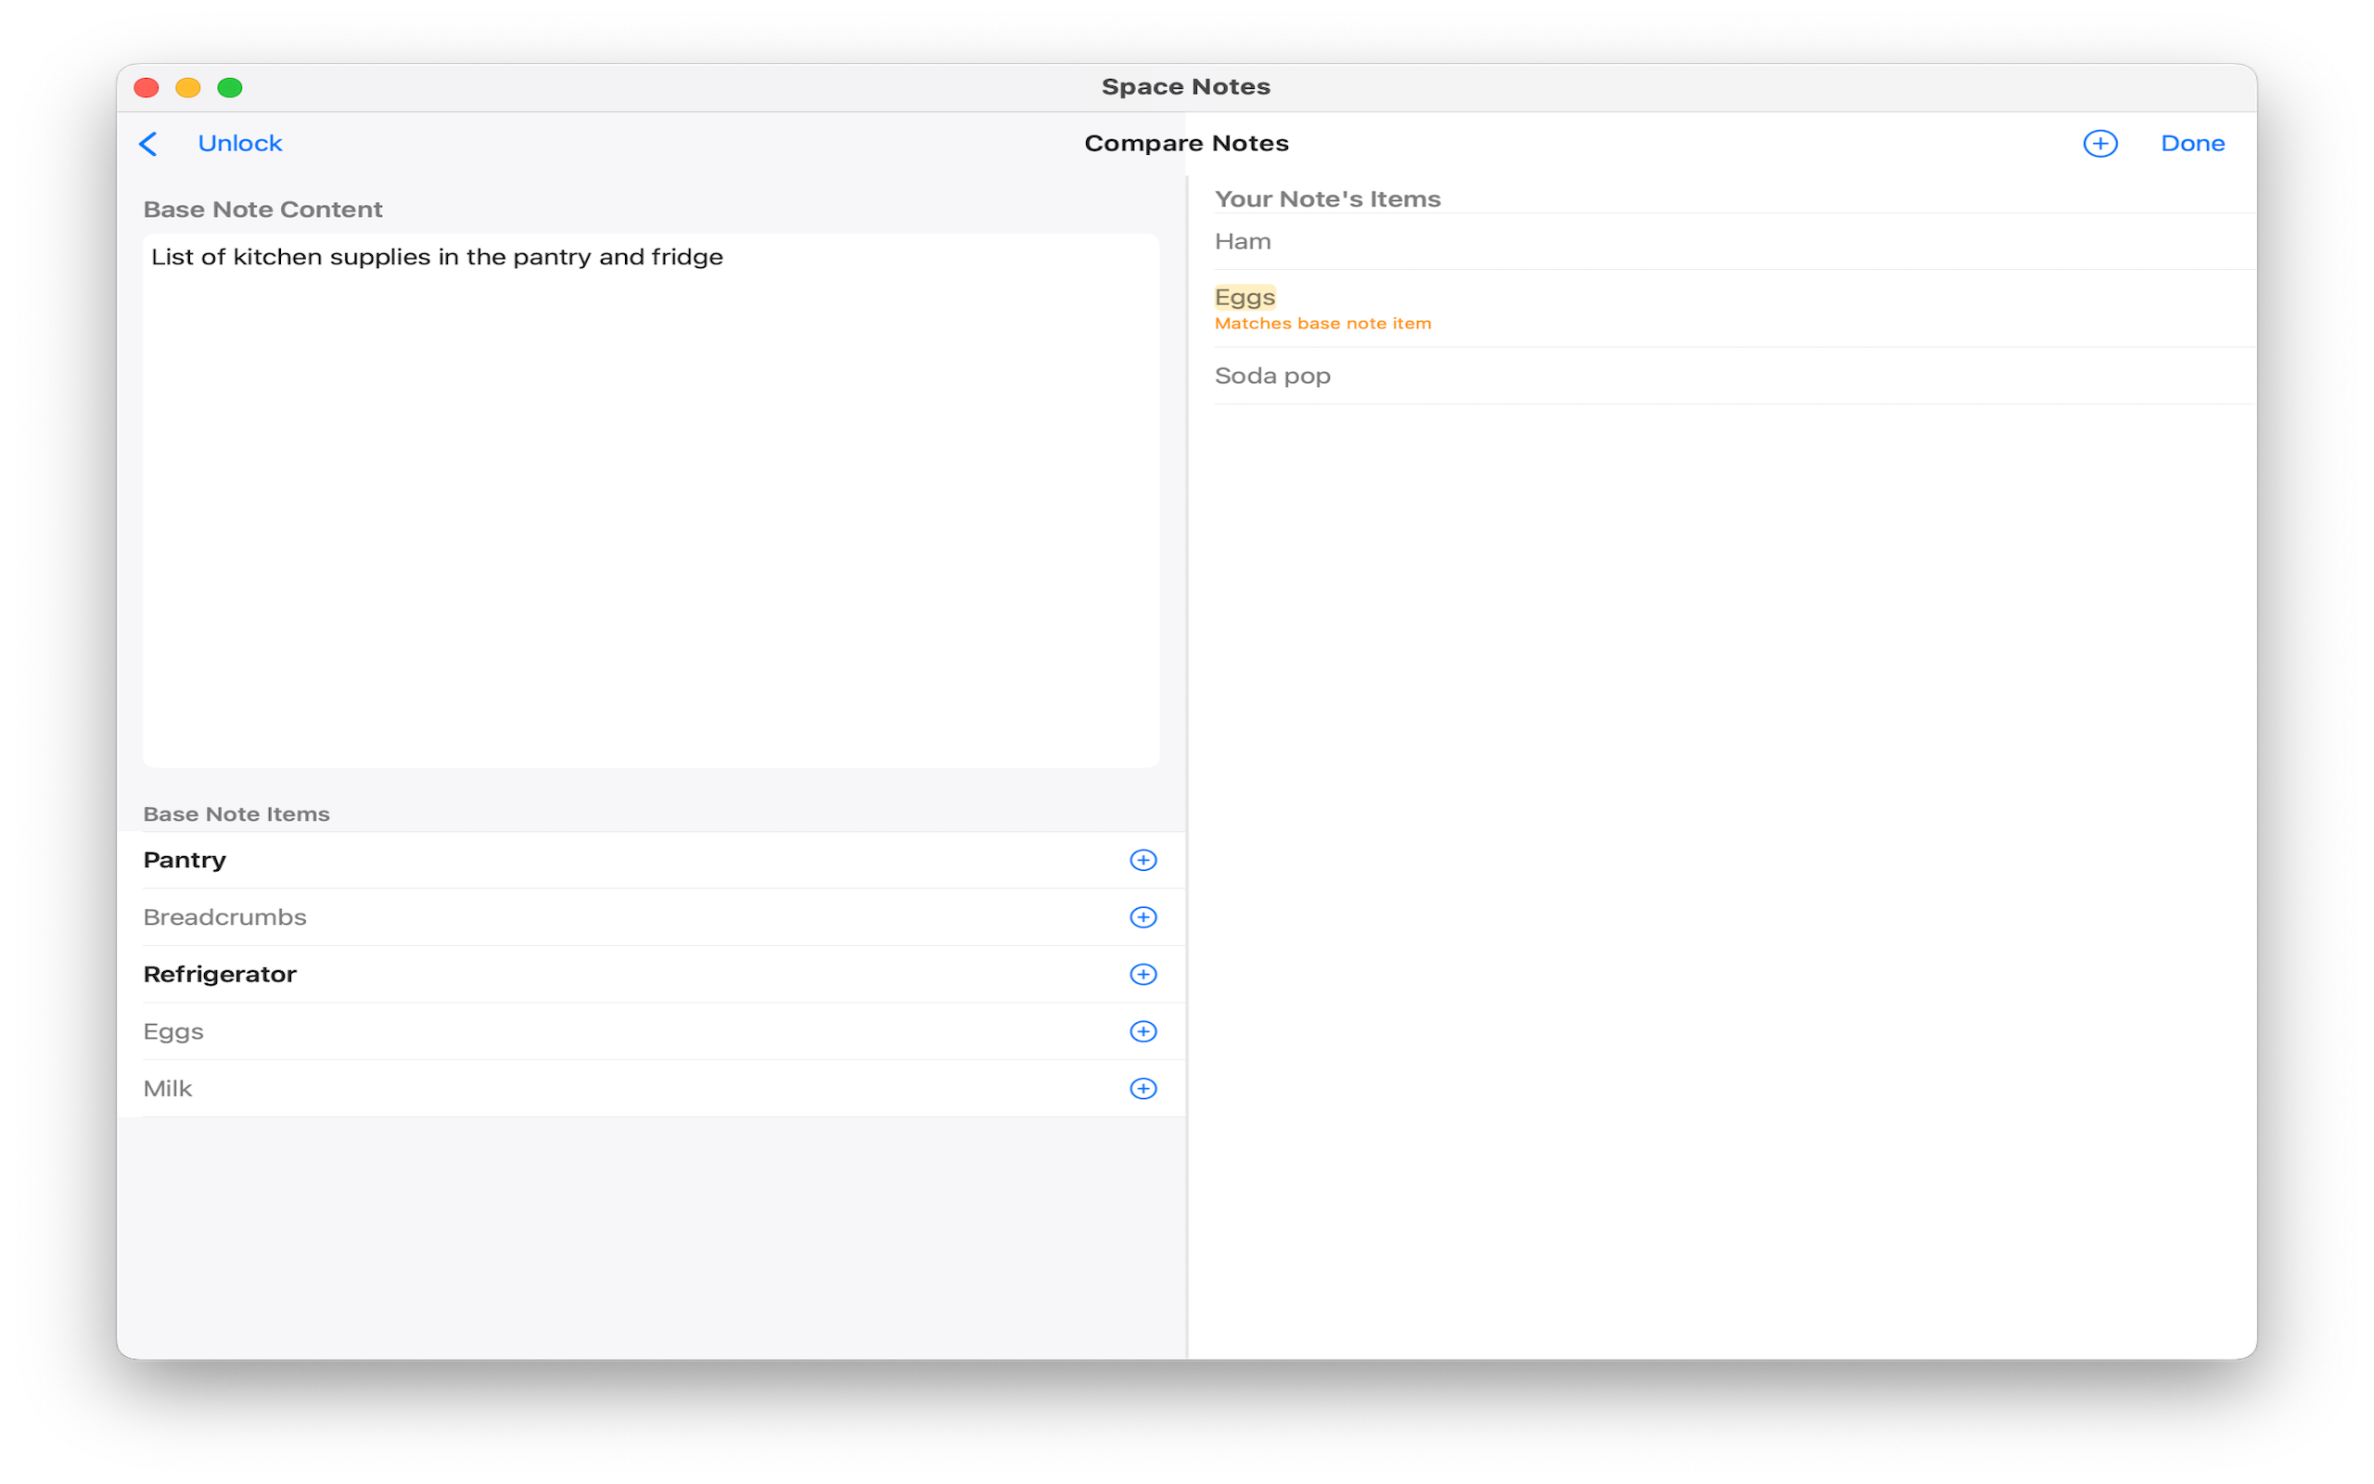2374x1484 pixels.
Task: Click the Unlock link
Action: click(239, 143)
